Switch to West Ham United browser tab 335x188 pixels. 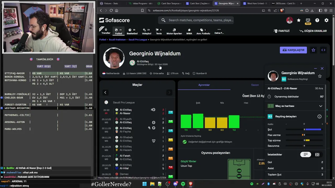click(x=255, y=3)
